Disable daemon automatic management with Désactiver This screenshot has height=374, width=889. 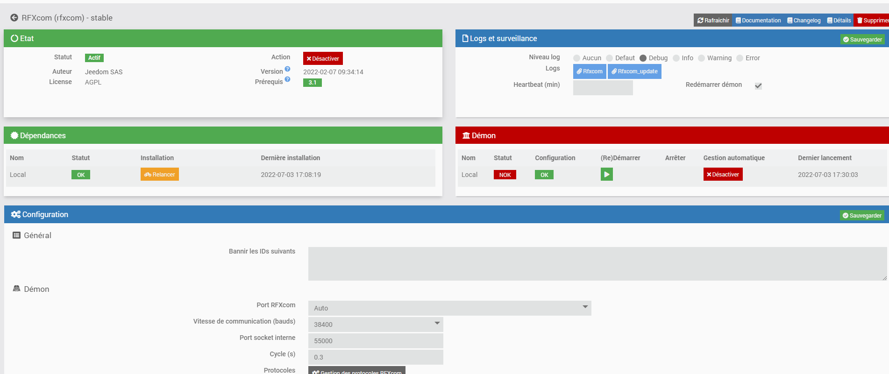(x=723, y=175)
